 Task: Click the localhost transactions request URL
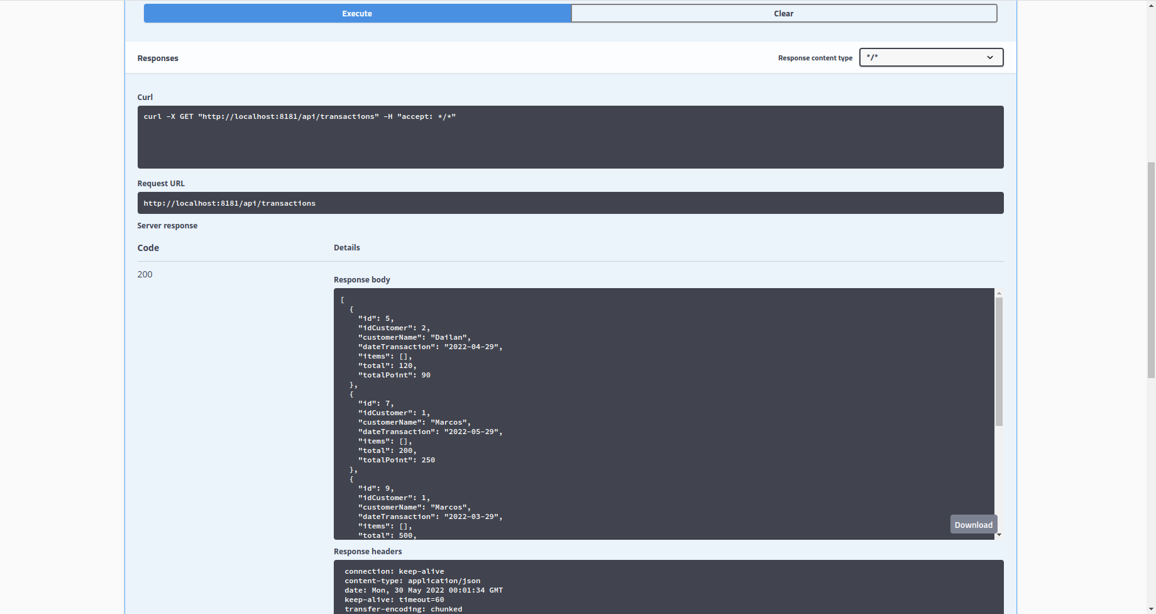pos(229,203)
